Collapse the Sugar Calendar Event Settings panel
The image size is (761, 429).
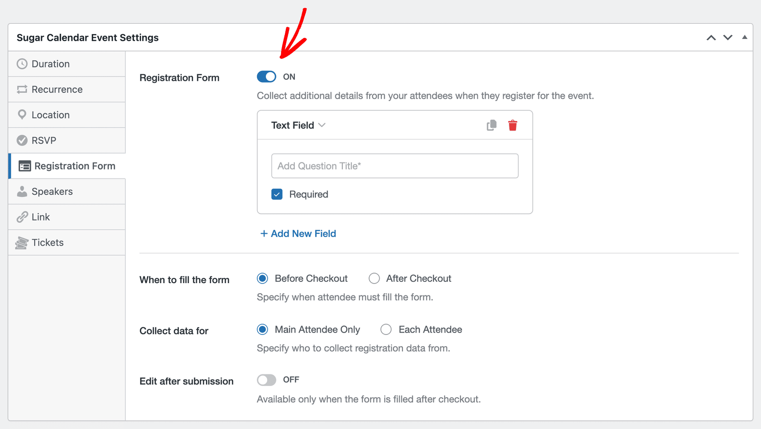[x=745, y=37]
